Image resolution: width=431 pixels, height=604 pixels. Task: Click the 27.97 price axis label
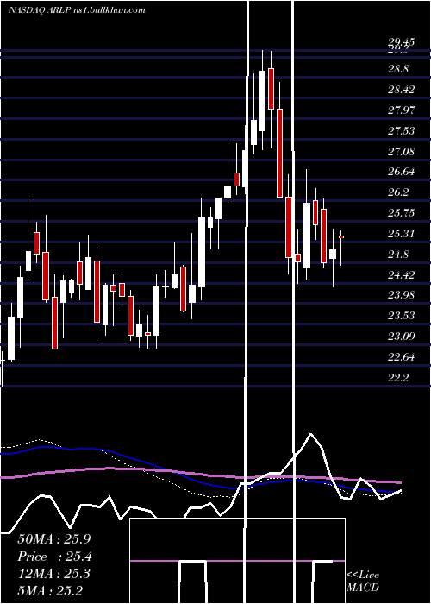coord(401,110)
